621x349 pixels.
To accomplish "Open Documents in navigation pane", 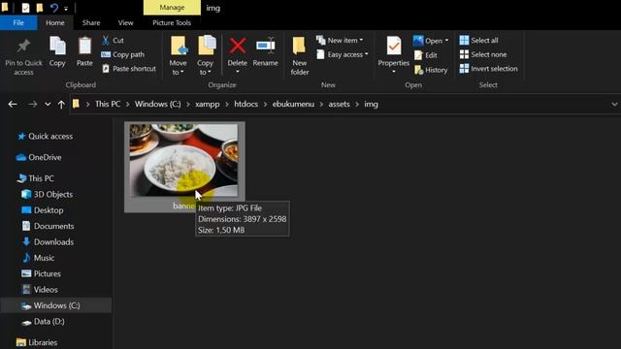I will point(48,226).
